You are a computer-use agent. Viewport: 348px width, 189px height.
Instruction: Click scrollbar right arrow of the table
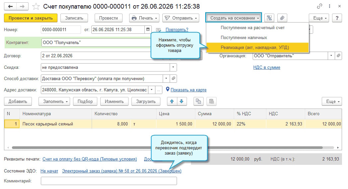[338, 148]
